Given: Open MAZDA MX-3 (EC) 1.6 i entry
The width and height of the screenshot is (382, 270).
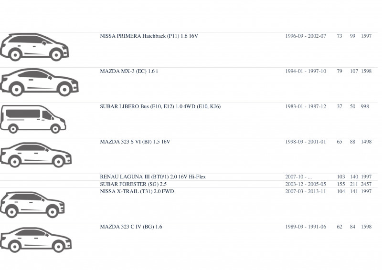Looking at the screenshot, I should [x=128, y=72].
